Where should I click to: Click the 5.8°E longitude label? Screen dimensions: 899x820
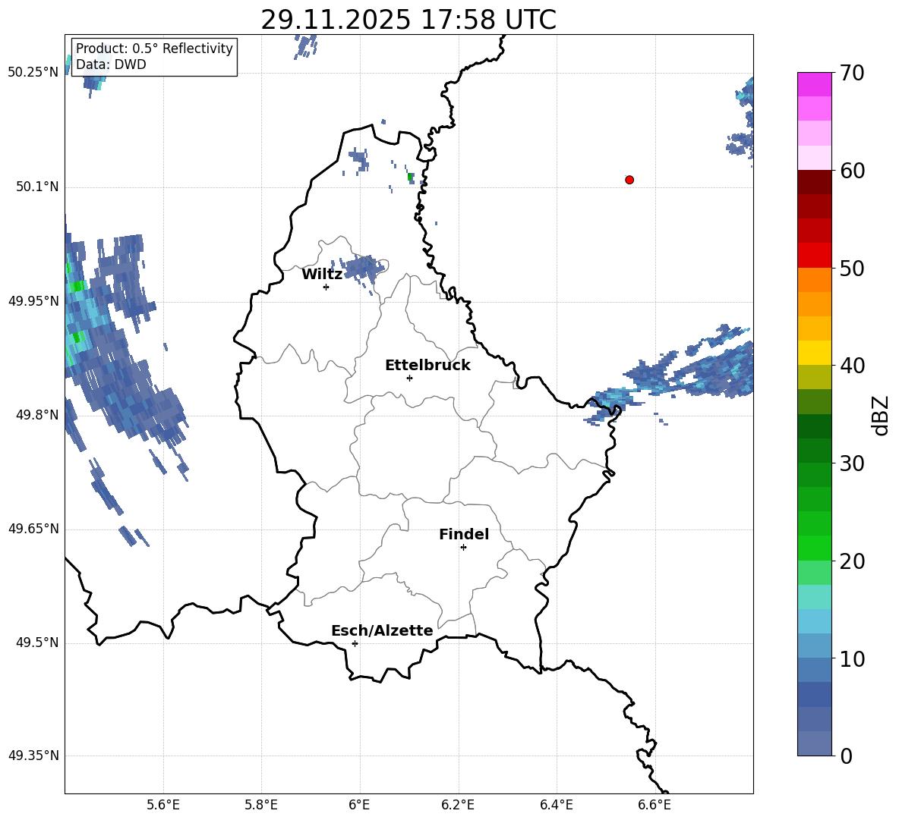point(261,805)
